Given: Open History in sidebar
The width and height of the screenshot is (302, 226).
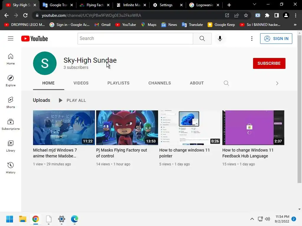Looking at the screenshot, I should 11,168.
